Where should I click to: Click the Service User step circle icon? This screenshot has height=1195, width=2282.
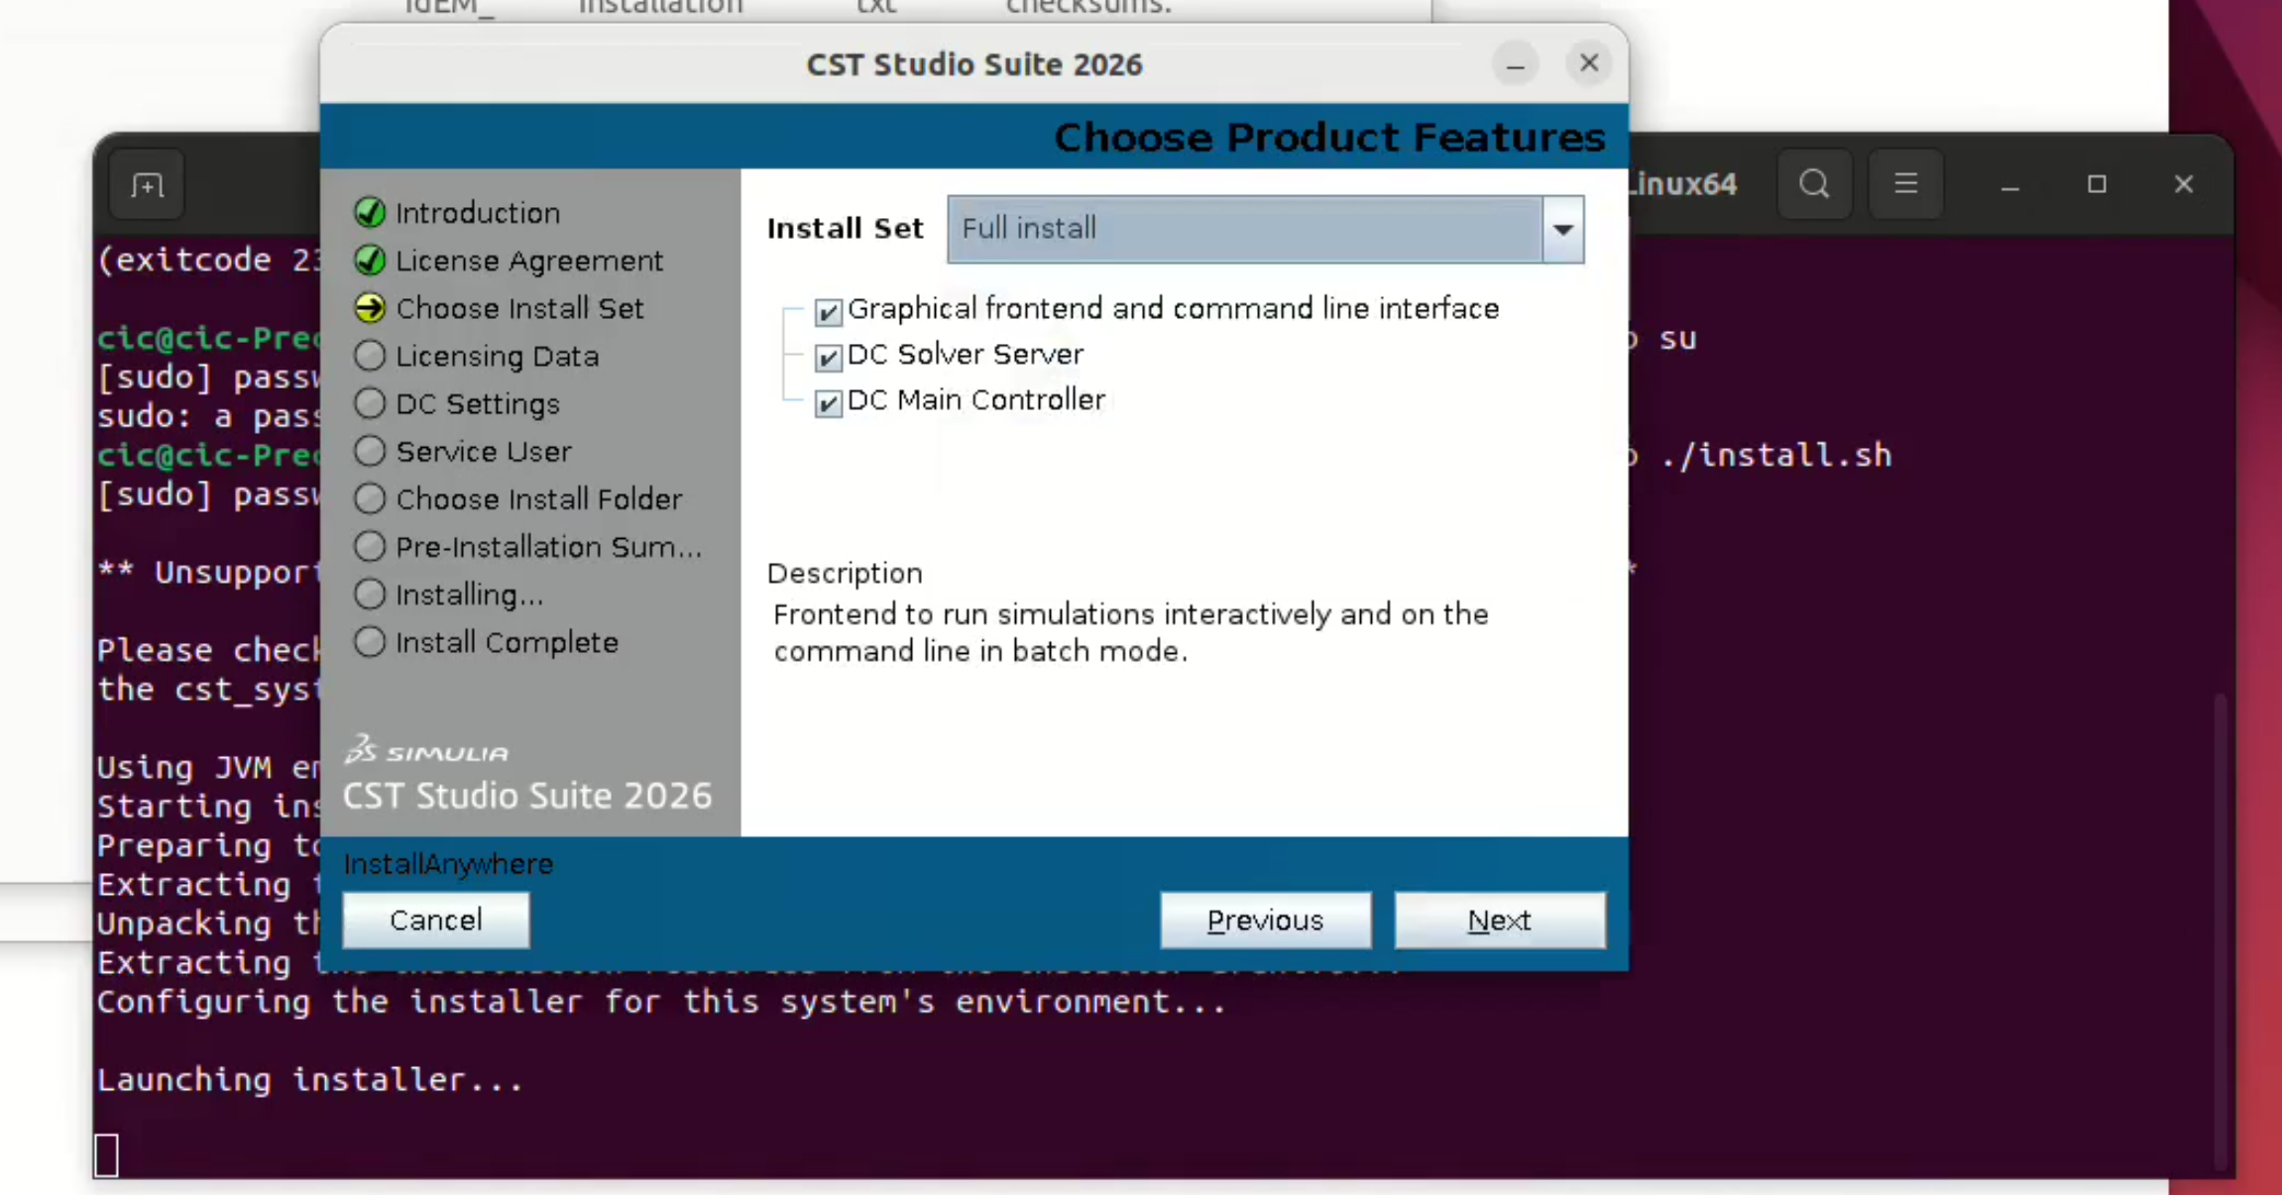[370, 451]
